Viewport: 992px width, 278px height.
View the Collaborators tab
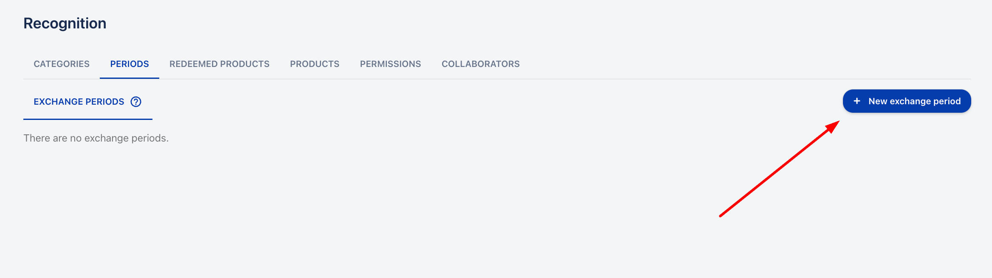480,64
